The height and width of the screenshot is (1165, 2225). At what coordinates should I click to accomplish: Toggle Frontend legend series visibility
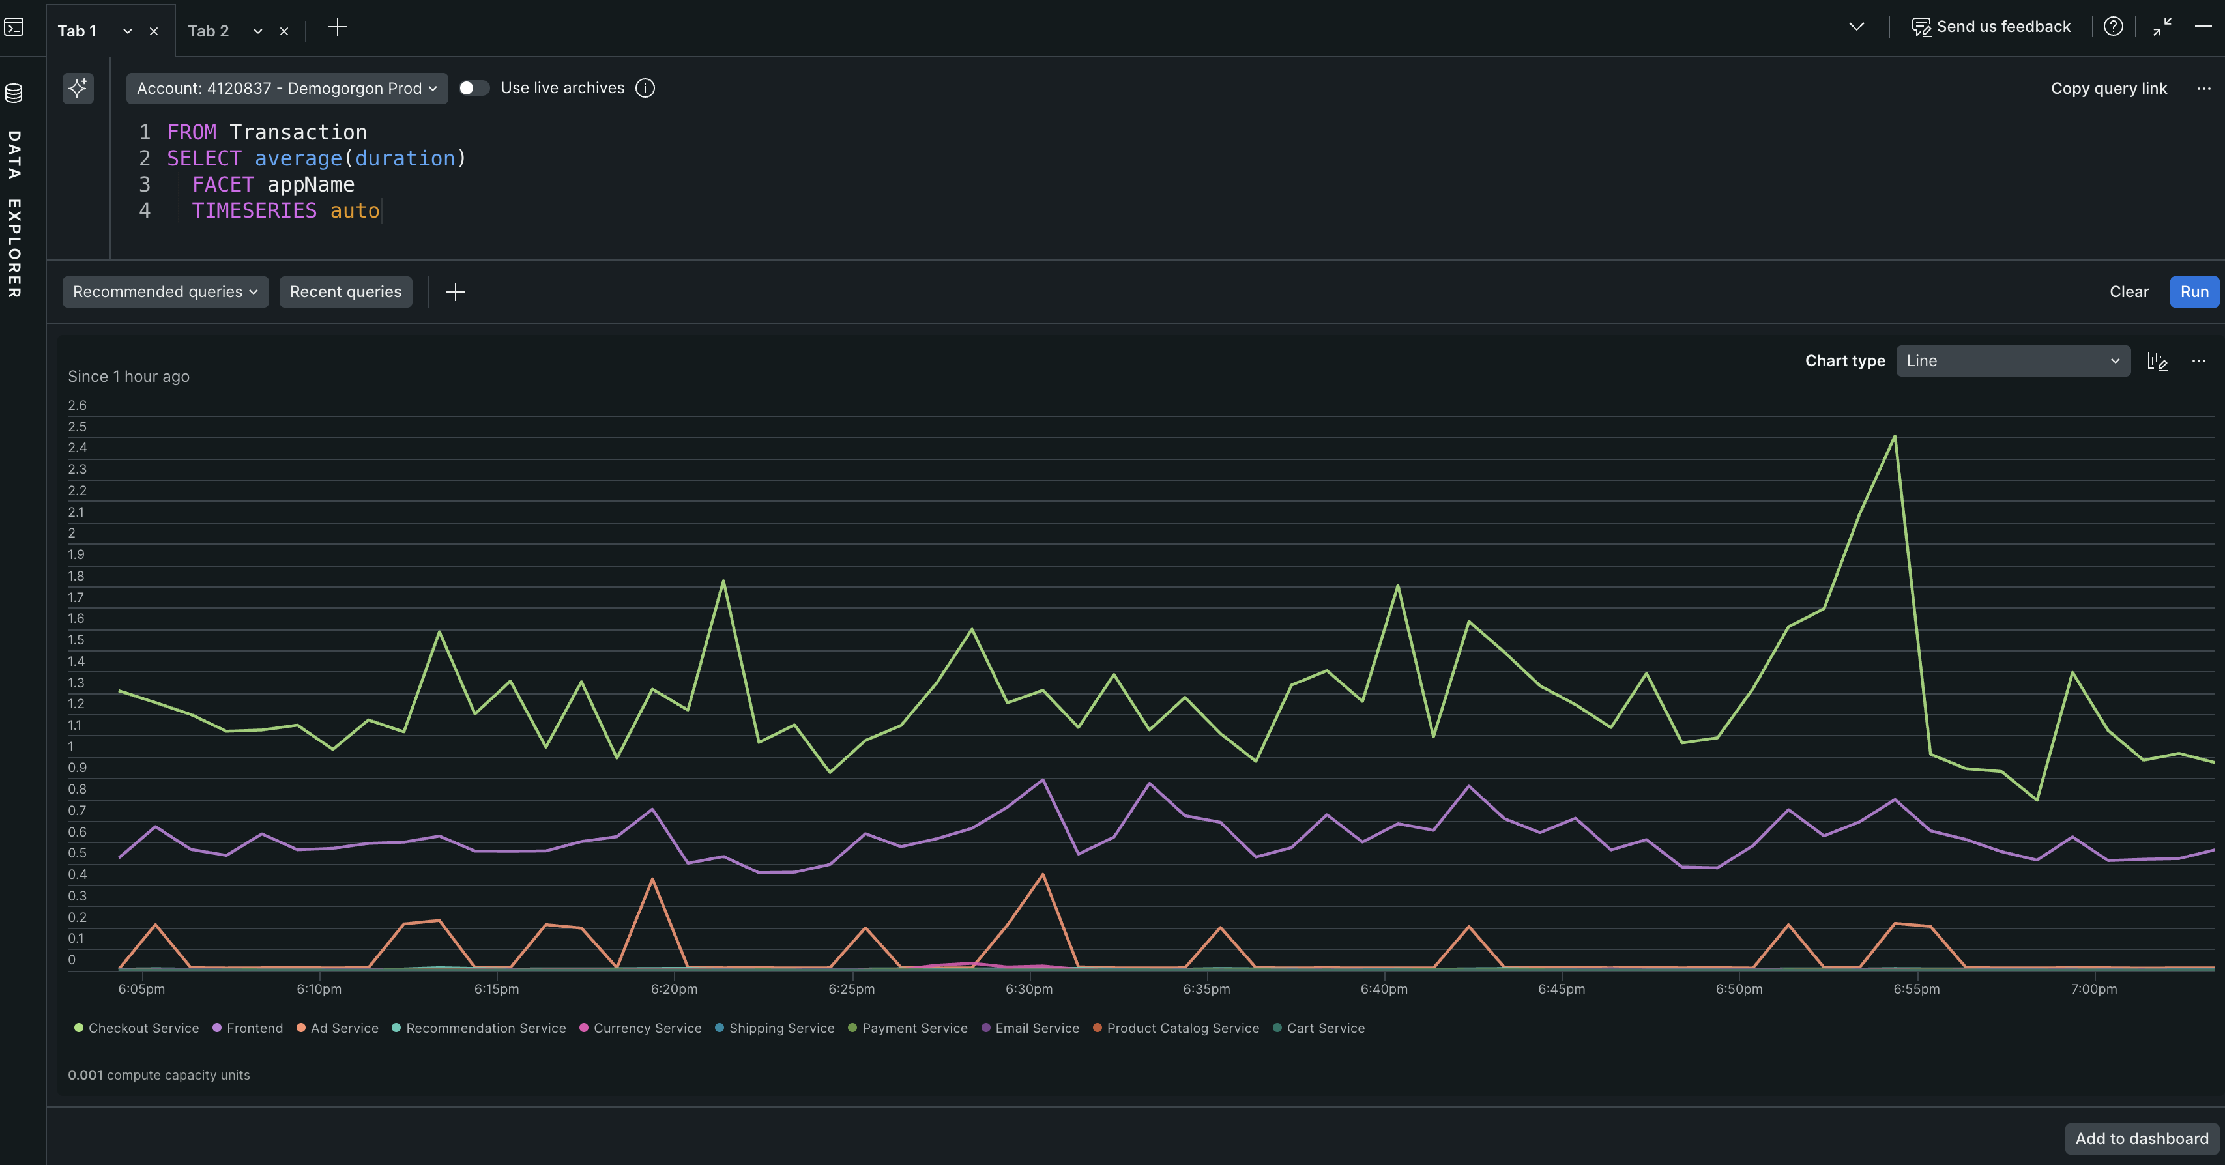coord(254,1028)
